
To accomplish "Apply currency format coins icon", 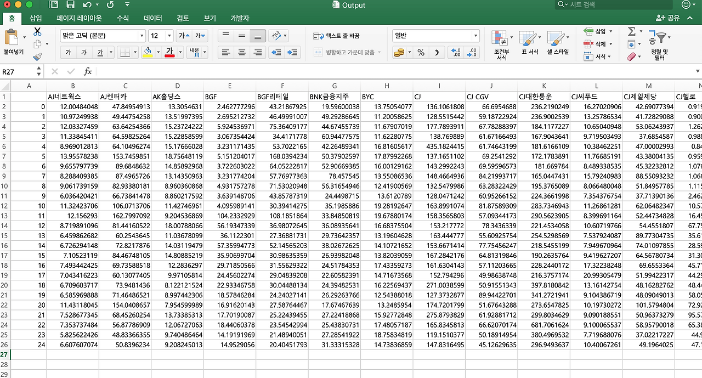I will coord(399,53).
